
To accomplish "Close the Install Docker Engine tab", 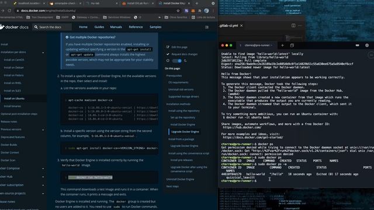I will tap(189, 3).
